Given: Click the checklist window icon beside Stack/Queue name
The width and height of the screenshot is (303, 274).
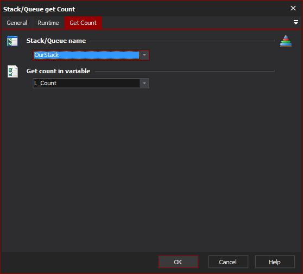Looking at the screenshot, I should pos(12,41).
